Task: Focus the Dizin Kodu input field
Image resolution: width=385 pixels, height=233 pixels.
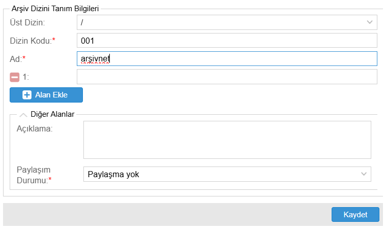Action: point(226,41)
